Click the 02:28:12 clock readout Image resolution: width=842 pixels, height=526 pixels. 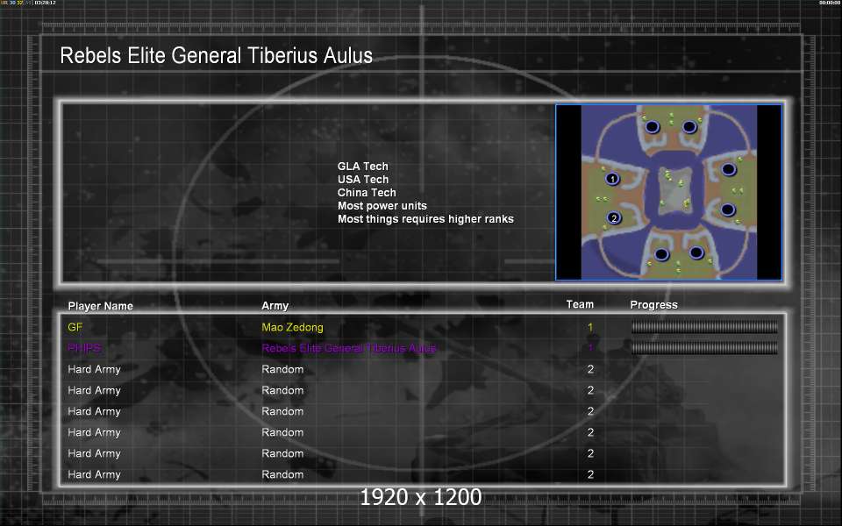tap(45, 3)
